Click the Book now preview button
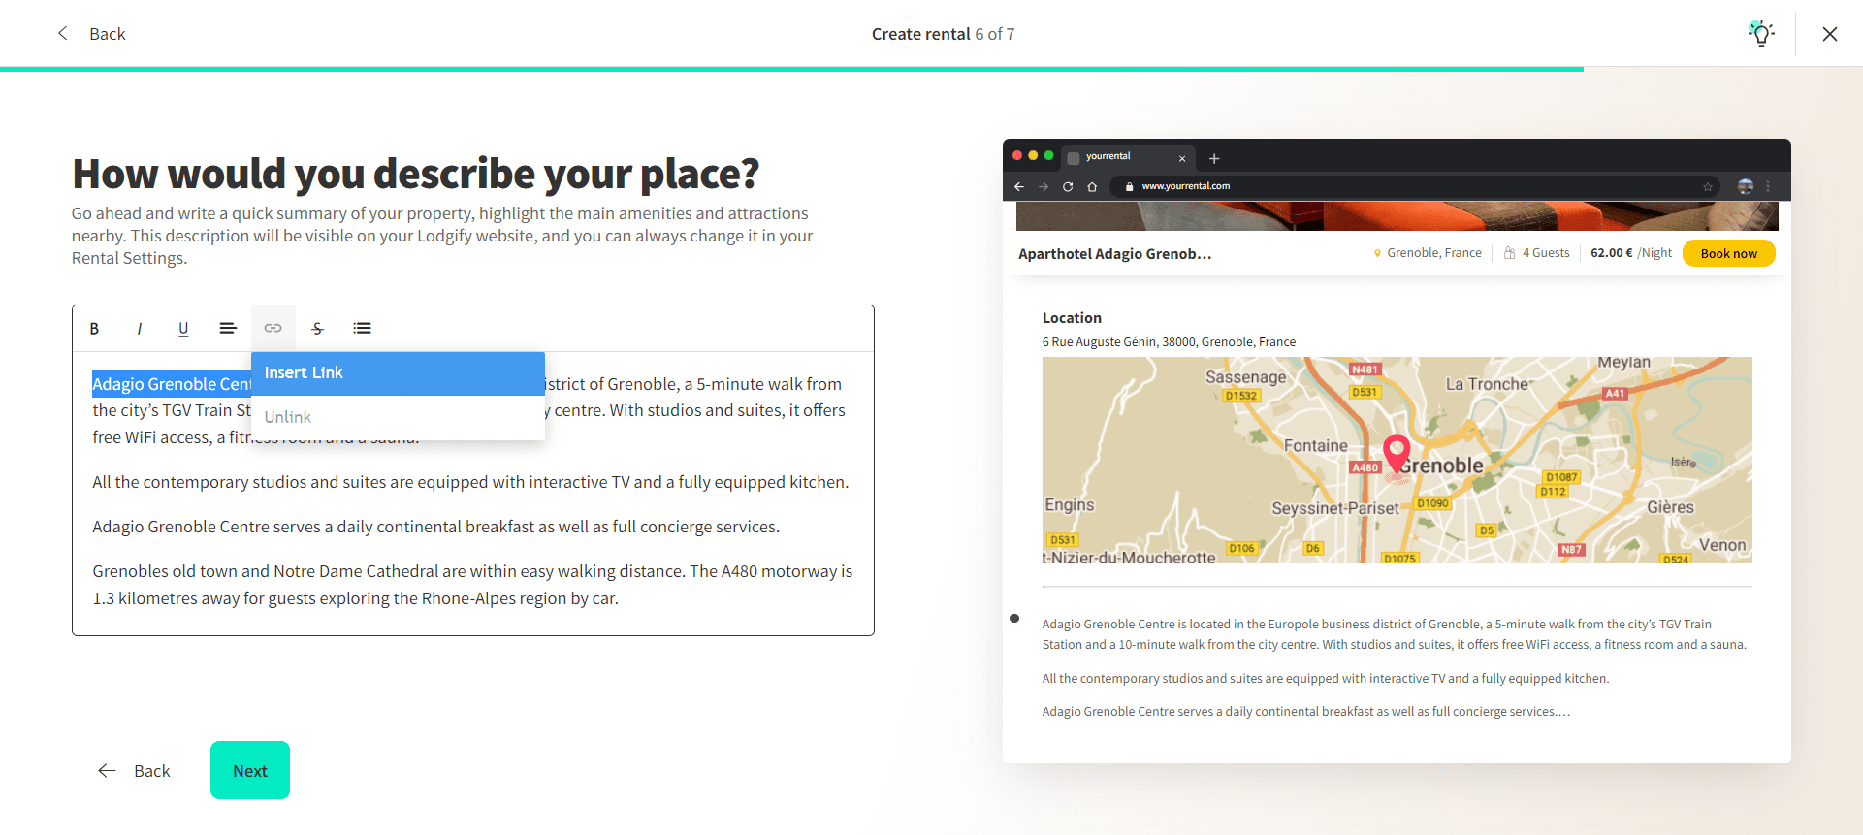Image resolution: width=1863 pixels, height=835 pixels. click(1728, 254)
